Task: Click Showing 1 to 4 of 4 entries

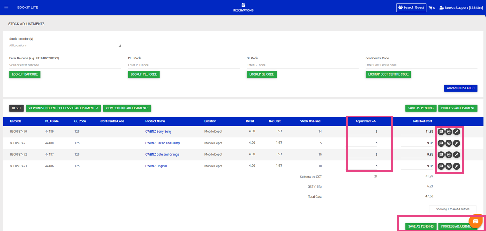Action: click(453, 209)
